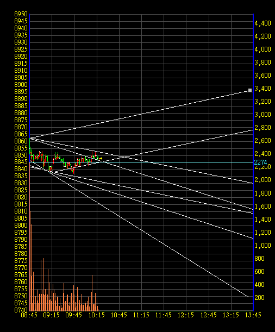This screenshot has width=275, height=332.
Task: Pick the 8860 price label
Action: pyautogui.click(x=21, y=141)
